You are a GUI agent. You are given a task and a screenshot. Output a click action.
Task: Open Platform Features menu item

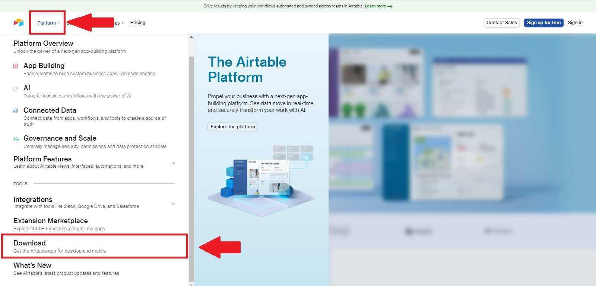tap(94, 162)
